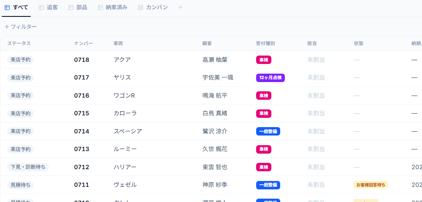Click the 車検 tag on the アクア row

pyautogui.click(x=264, y=60)
